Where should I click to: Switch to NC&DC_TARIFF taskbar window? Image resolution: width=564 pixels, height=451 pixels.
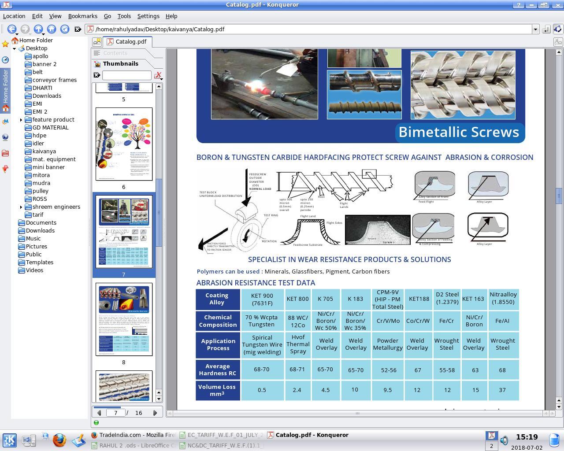222,445
